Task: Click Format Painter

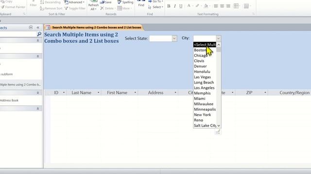Action: point(13,7)
